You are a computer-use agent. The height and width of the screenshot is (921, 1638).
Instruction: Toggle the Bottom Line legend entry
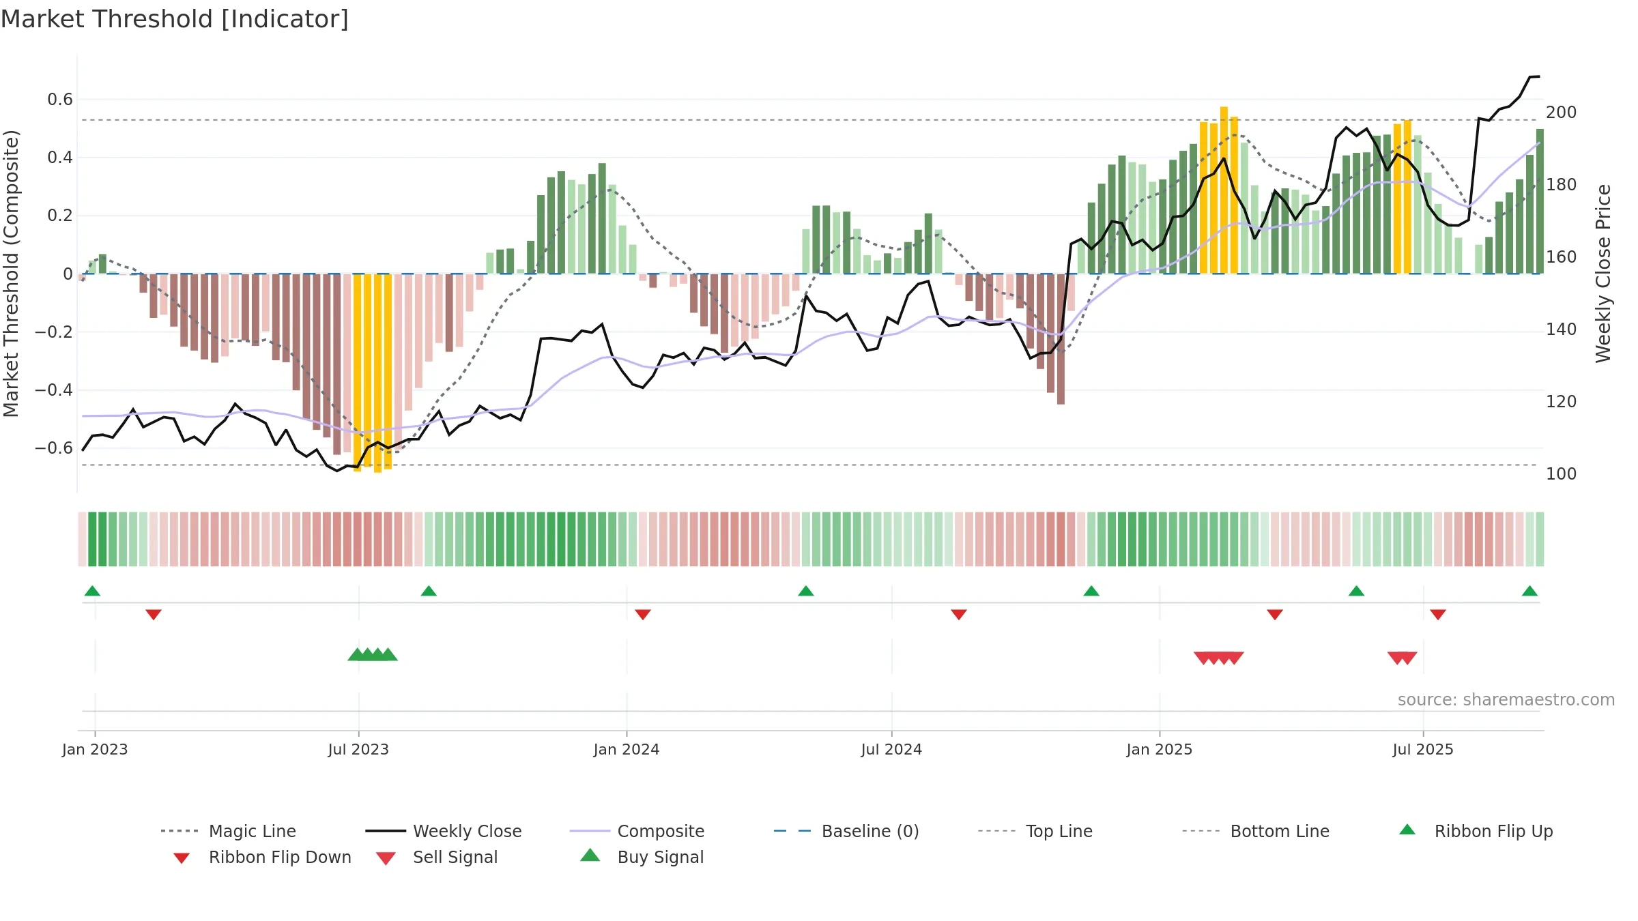(1256, 831)
